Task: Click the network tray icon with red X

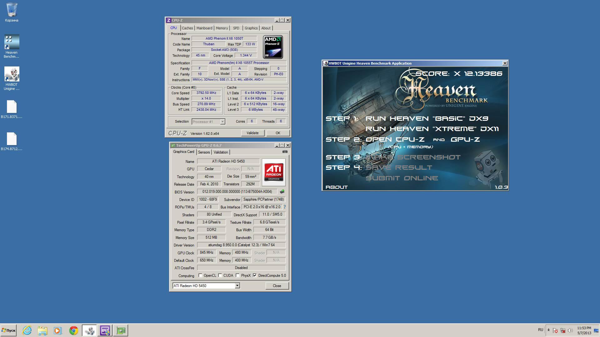Action: click(x=563, y=330)
